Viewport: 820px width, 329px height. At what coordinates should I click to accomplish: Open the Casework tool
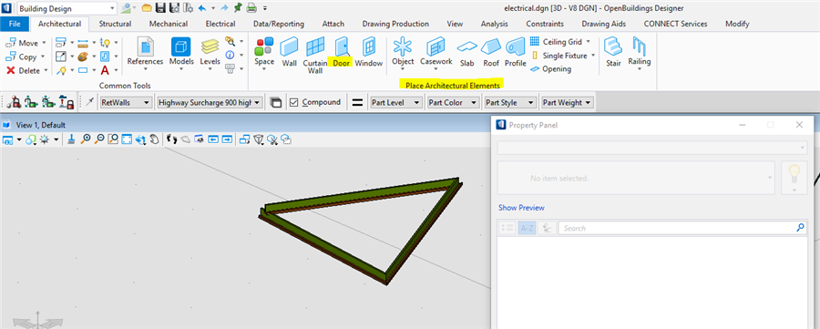coord(436,52)
